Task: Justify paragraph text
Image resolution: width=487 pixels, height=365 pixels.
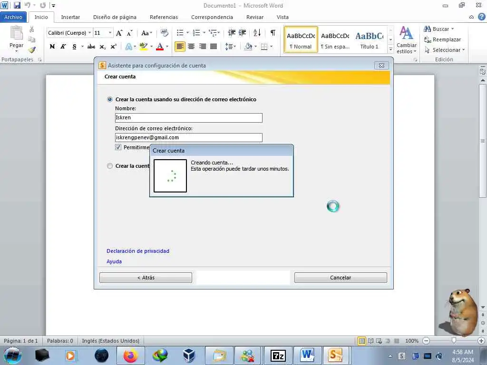Action: (x=214, y=47)
